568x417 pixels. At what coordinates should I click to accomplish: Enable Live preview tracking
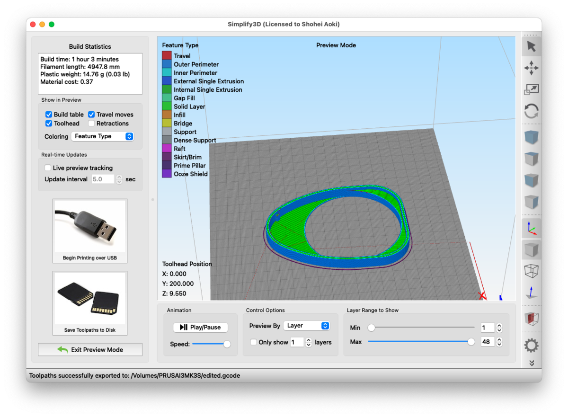48,168
